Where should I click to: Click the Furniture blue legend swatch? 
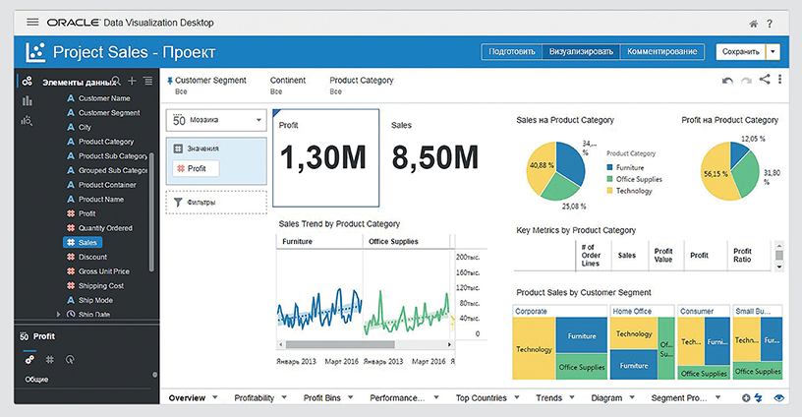pos(609,167)
